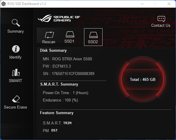Select the SSD2 drive
Viewport: 176px width, 140px height.
tap(93, 37)
